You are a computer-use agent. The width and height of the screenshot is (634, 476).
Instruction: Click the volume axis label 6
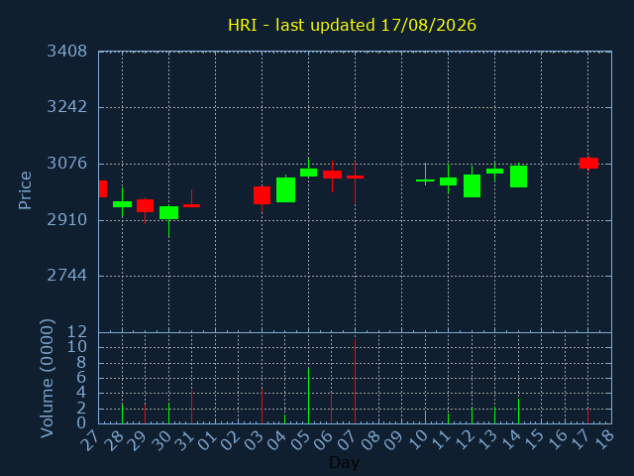(x=81, y=378)
